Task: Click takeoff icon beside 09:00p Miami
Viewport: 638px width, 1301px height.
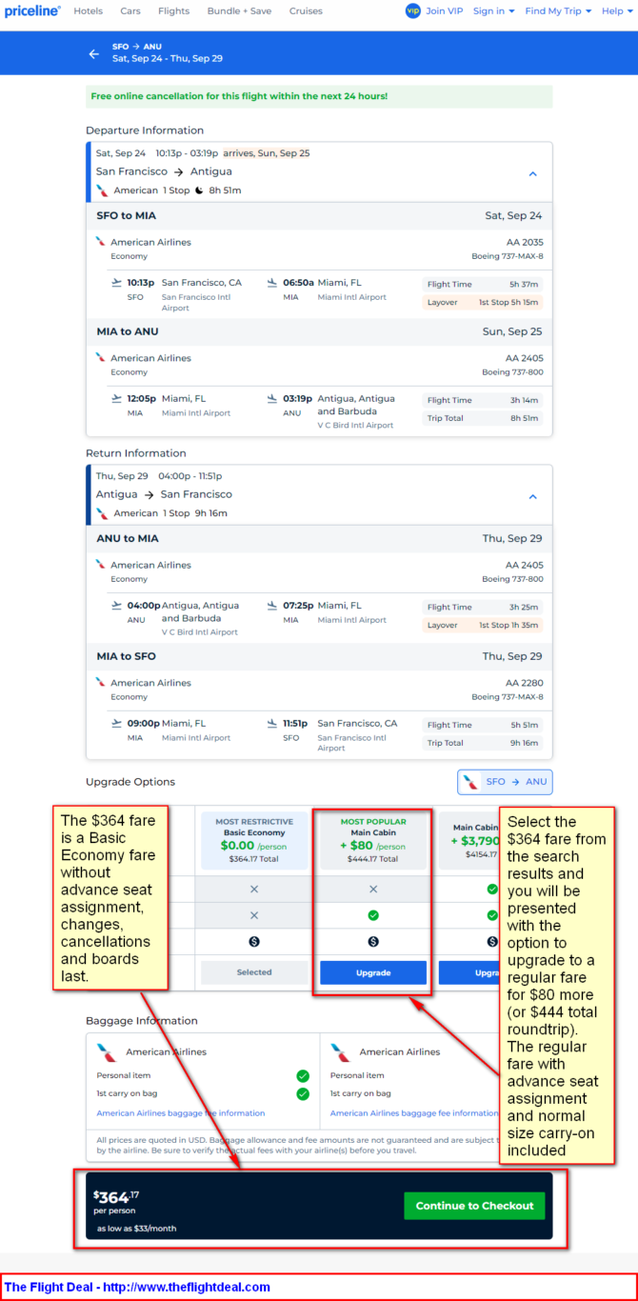Action: click(x=117, y=724)
